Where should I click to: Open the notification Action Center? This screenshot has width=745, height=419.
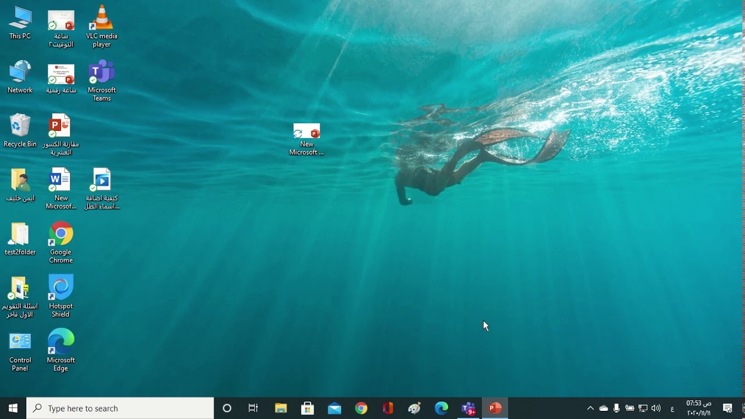point(728,408)
